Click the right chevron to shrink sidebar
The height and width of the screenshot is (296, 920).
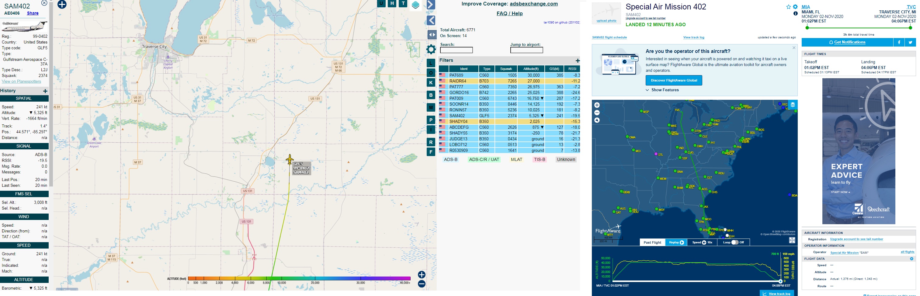pyautogui.click(x=431, y=4)
